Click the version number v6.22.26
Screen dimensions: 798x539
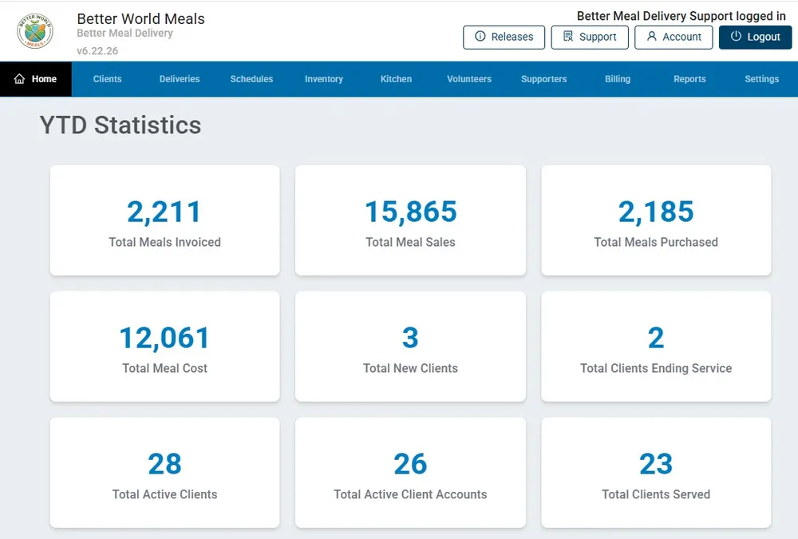(x=97, y=51)
